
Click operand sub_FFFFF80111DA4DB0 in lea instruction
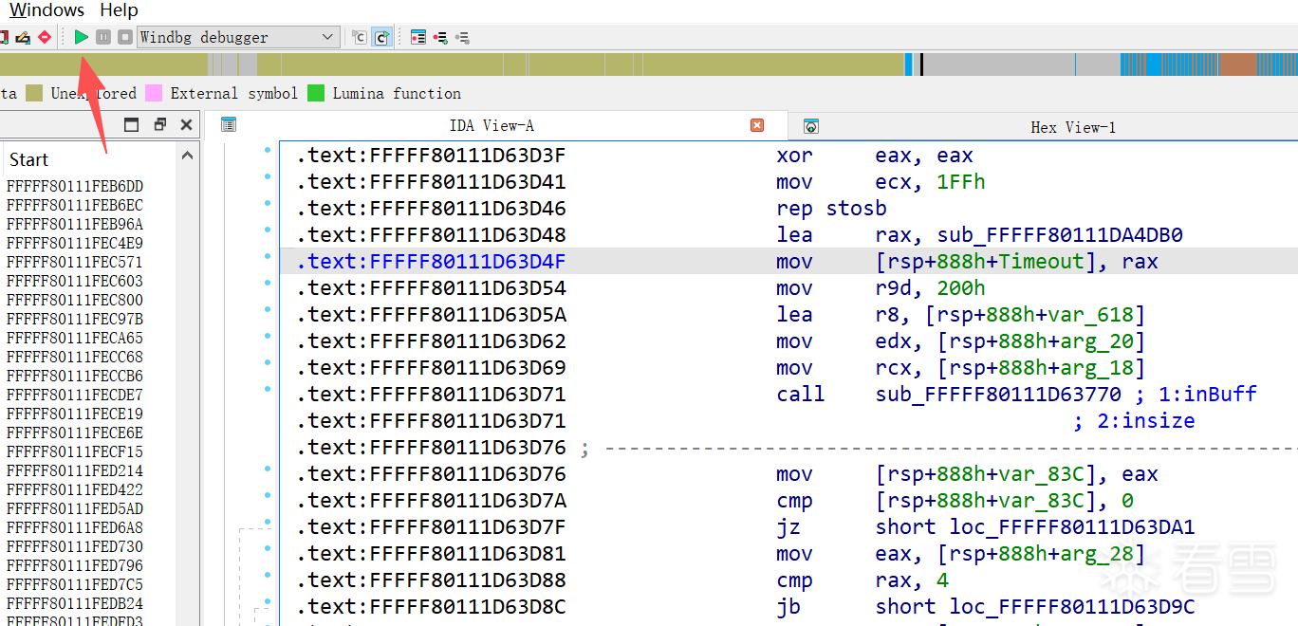point(1060,235)
